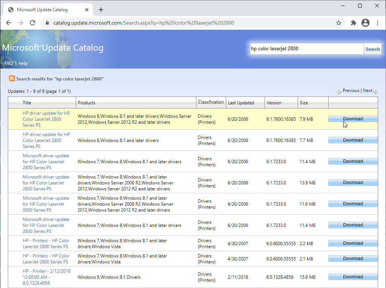Open the "HP - Printer - 2/12/2018" title link
Viewport: 386px width, 288px height.
[47, 277]
